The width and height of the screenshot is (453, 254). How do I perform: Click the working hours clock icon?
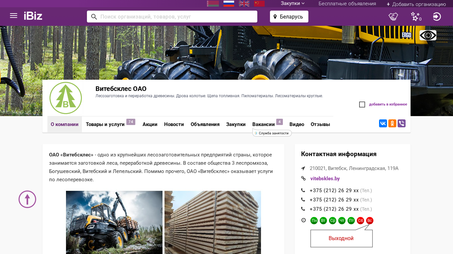303,220
